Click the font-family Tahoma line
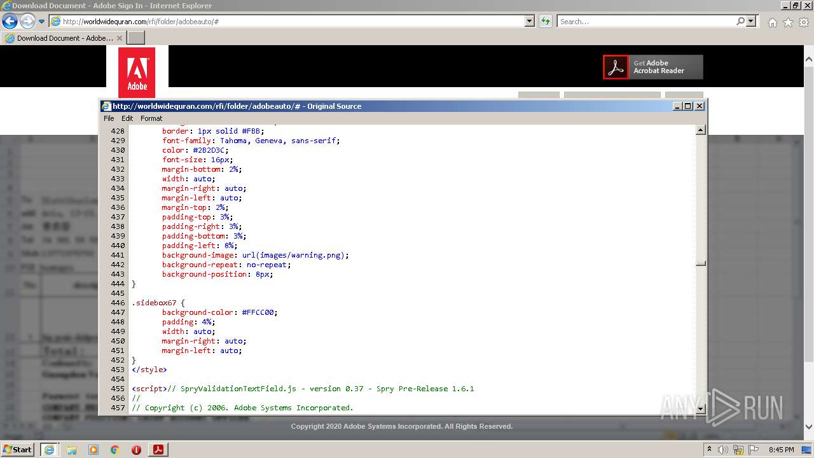 251,141
